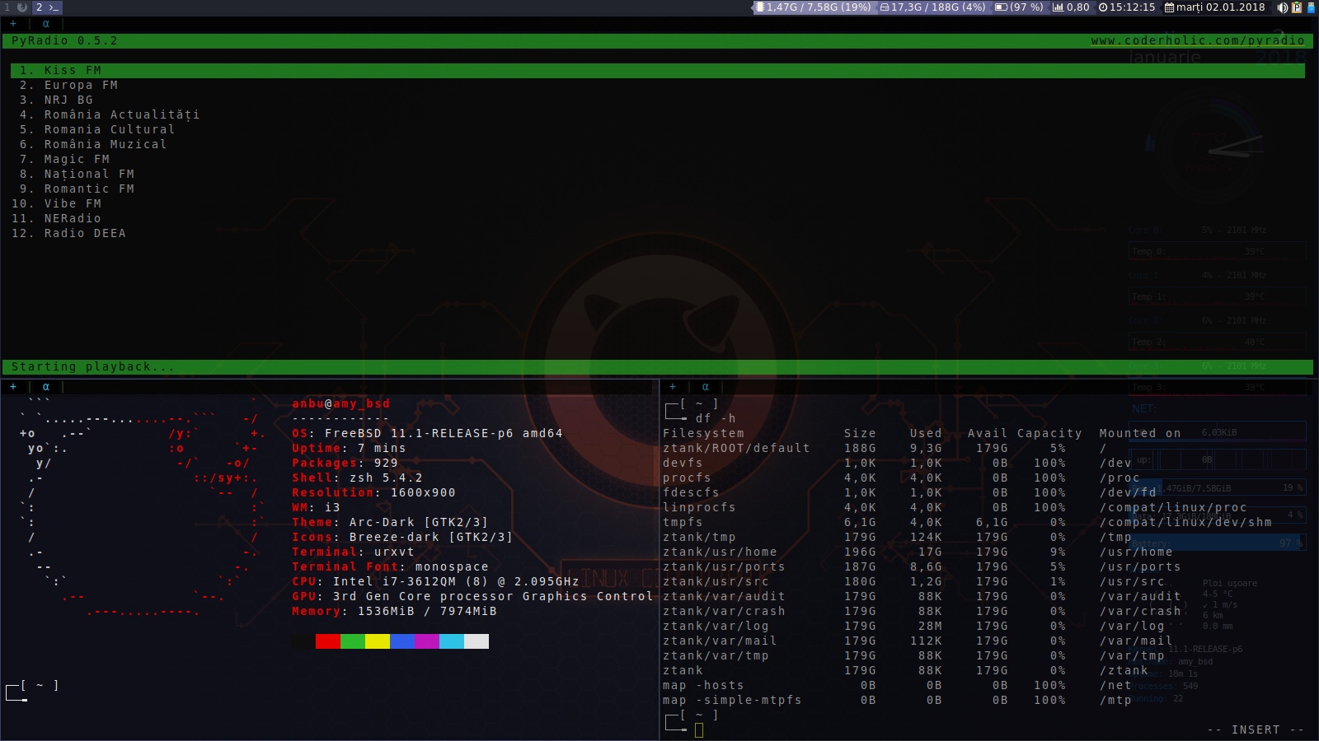
Task: Select station Vibe FM
Action: [x=57, y=204]
